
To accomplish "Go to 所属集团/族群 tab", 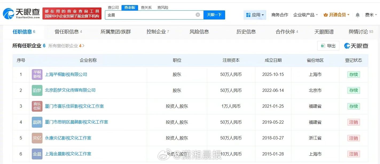I will (116, 32).
